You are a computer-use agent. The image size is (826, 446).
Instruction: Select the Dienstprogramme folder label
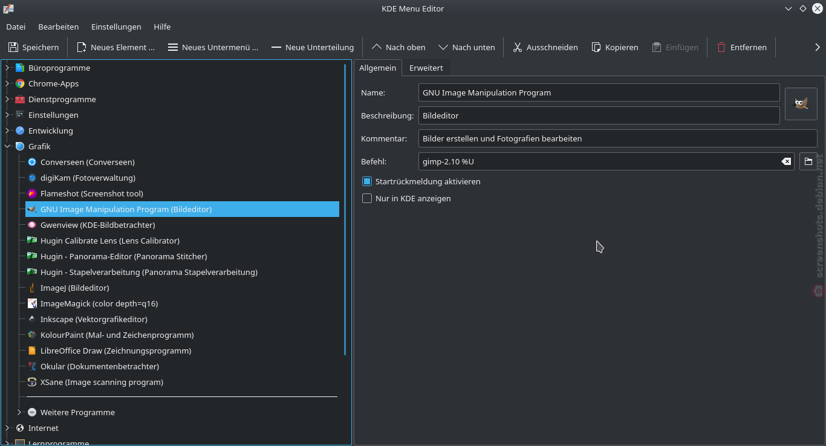62,99
